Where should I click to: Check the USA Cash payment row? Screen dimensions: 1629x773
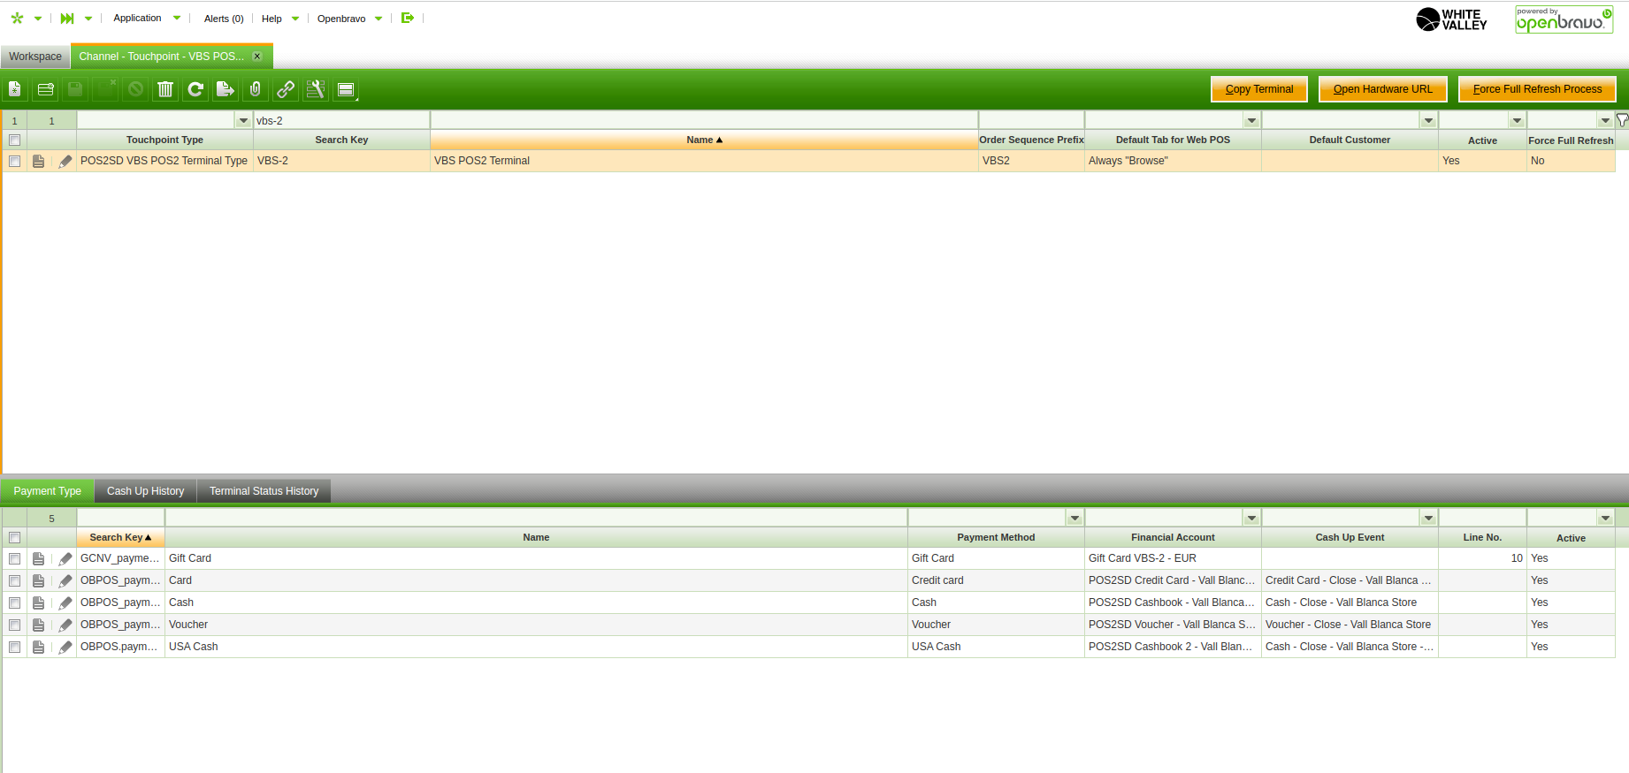[14, 647]
